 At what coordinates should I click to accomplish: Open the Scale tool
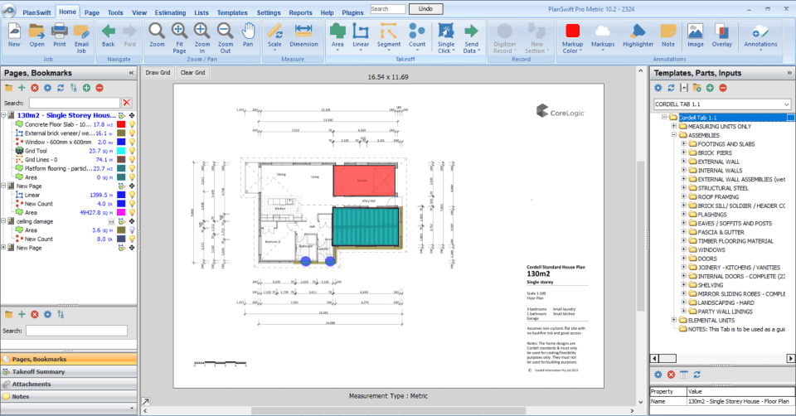tap(274, 36)
